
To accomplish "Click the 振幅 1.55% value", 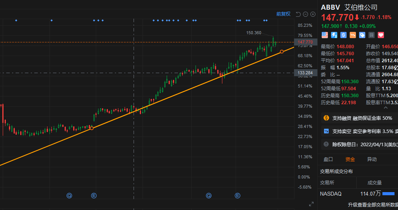I will point(343,67).
